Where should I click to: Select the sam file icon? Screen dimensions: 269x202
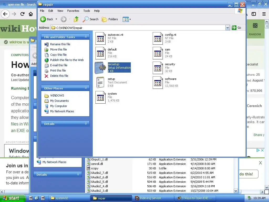[x=158, y=53]
